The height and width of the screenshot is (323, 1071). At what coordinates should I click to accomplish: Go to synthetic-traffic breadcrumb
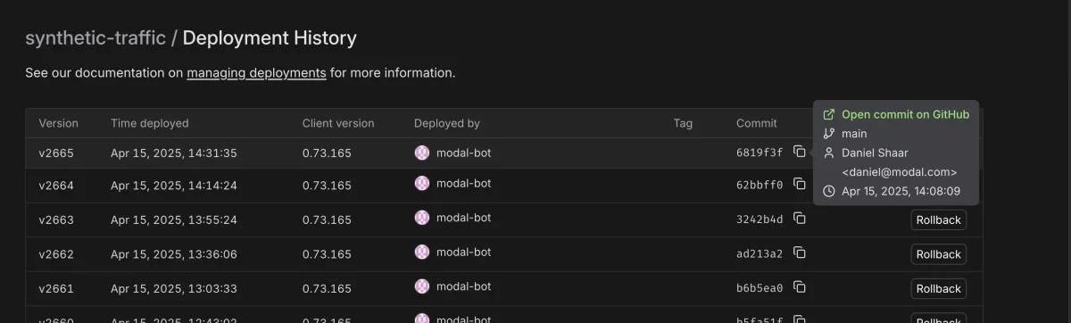coord(95,37)
